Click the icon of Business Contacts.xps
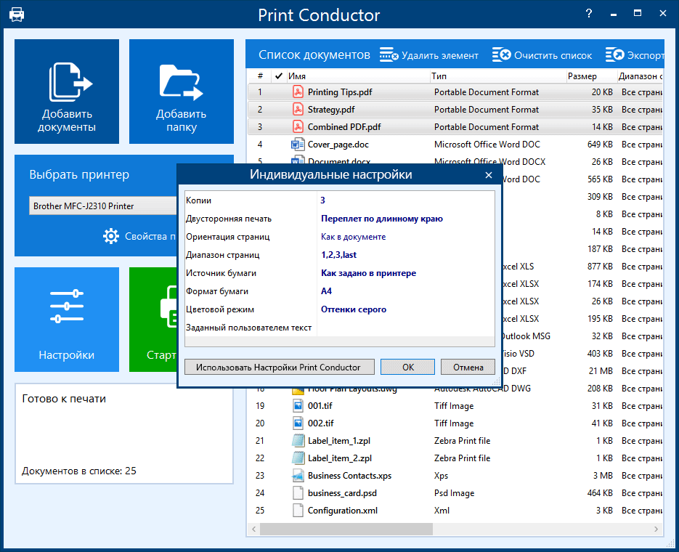This screenshot has width=679, height=552. [x=298, y=475]
